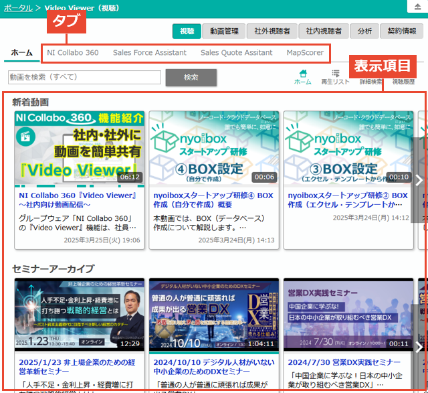Switch to the 社外視聴者 tab
The height and width of the screenshot is (393, 428).
click(x=272, y=31)
